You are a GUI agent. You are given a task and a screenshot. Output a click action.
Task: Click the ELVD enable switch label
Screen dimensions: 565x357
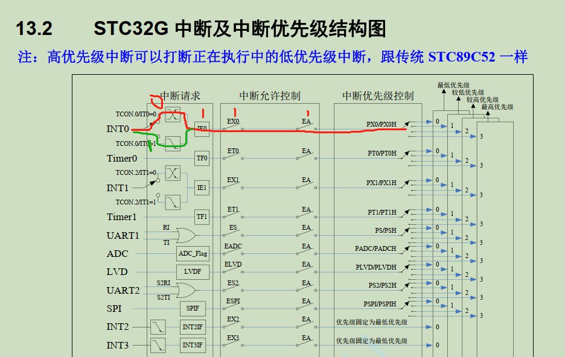[233, 264]
